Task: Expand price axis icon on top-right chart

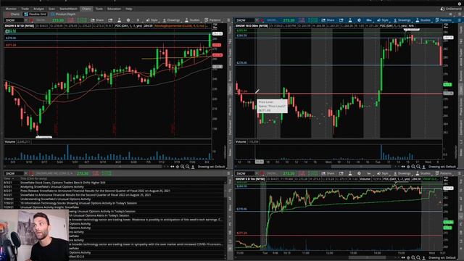Action: pyautogui.click(x=446, y=26)
